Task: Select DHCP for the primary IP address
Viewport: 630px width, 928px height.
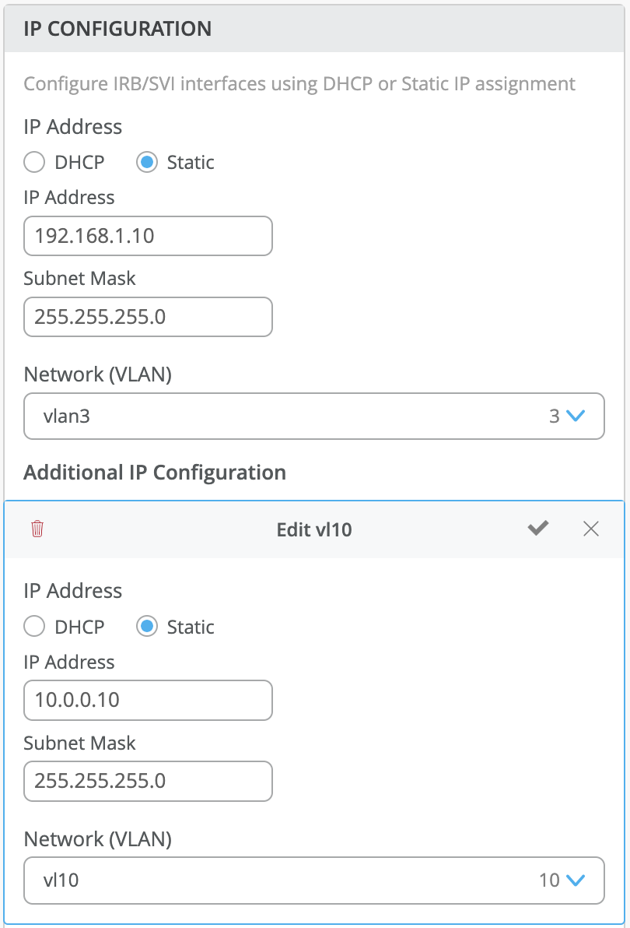Action: click(34, 163)
